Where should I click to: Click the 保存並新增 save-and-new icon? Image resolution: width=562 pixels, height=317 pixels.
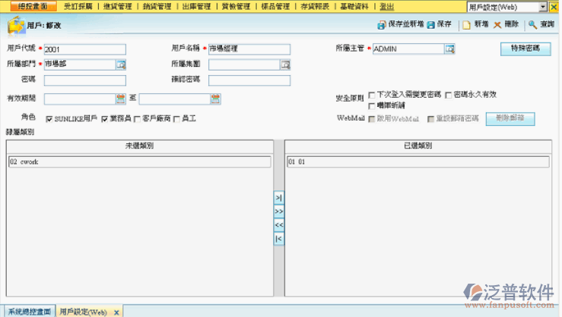(x=382, y=25)
